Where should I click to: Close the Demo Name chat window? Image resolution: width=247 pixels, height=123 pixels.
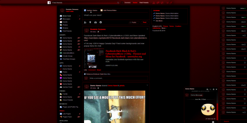[216, 89]
